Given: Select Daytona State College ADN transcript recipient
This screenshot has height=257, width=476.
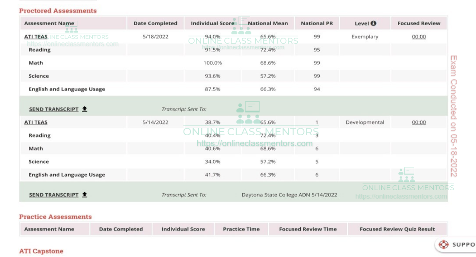Looking at the screenshot, I should tap(289, 195).
